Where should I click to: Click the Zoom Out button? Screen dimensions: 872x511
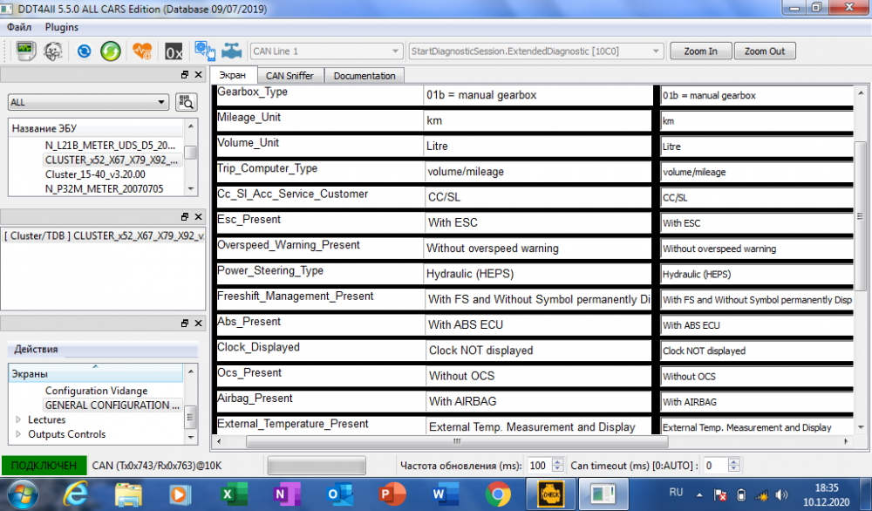[x=765, y=51]
